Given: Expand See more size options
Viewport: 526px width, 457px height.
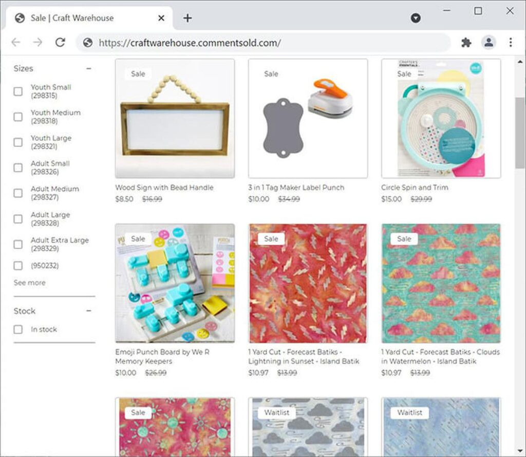Looking at the screenshot, I should [29, 282].
